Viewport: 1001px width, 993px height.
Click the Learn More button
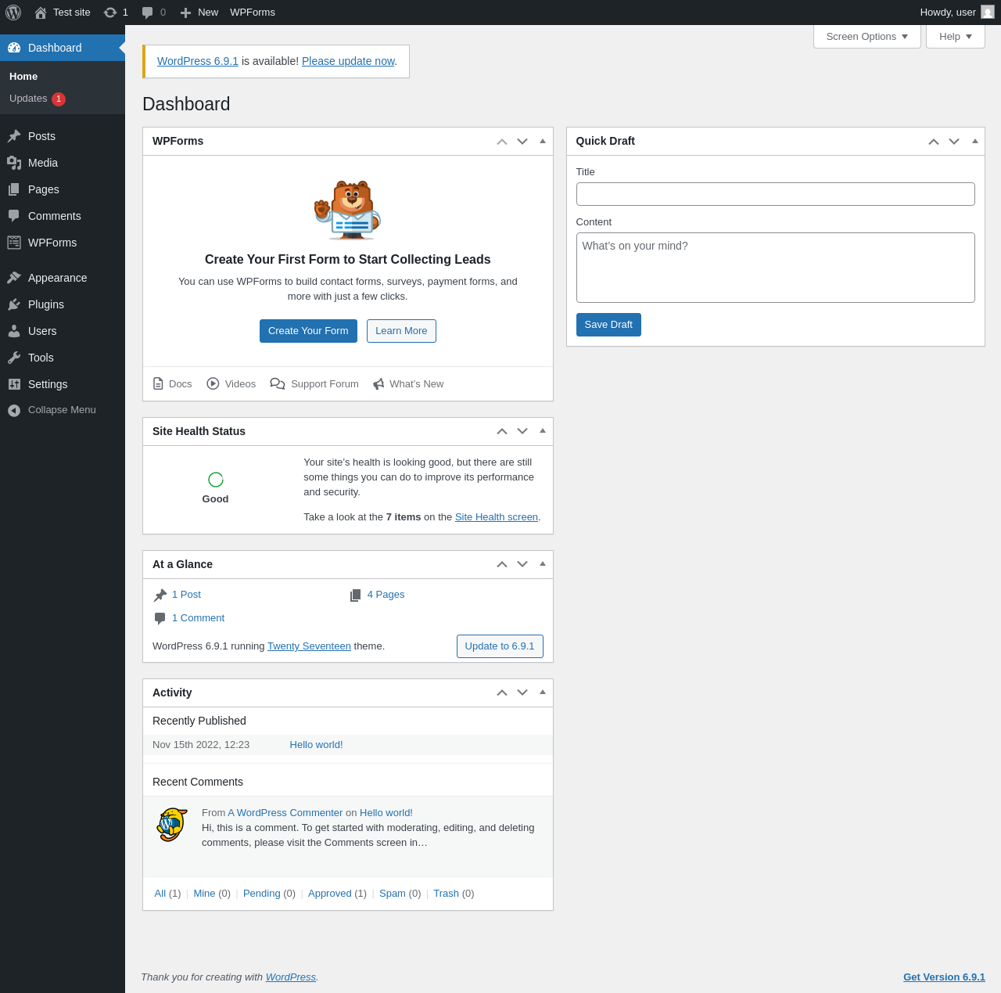click(401, 331)
